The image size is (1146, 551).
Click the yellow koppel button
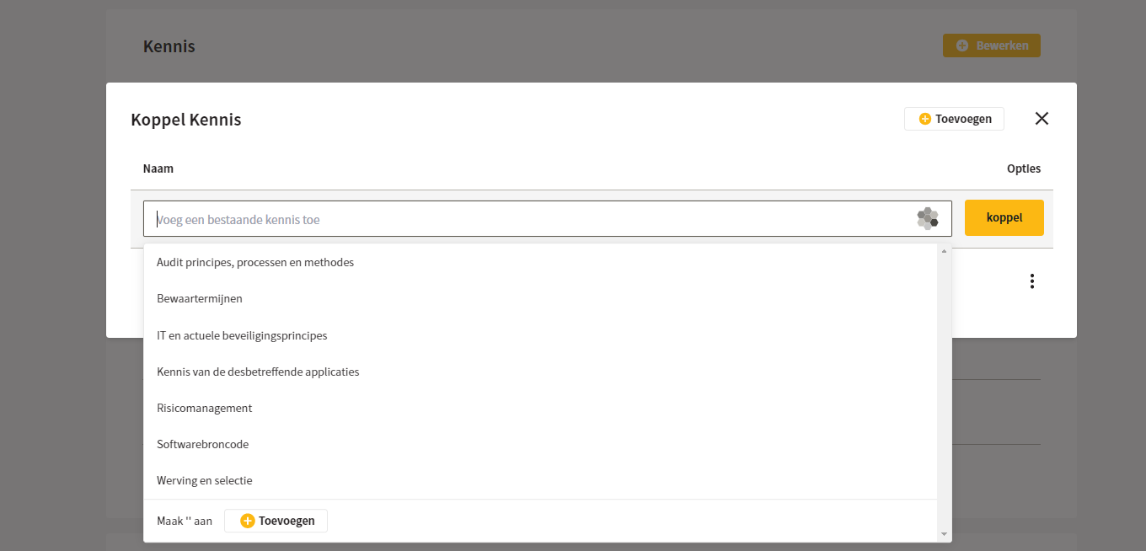(1004, 217)
